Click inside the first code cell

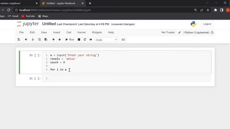(126, 62)
